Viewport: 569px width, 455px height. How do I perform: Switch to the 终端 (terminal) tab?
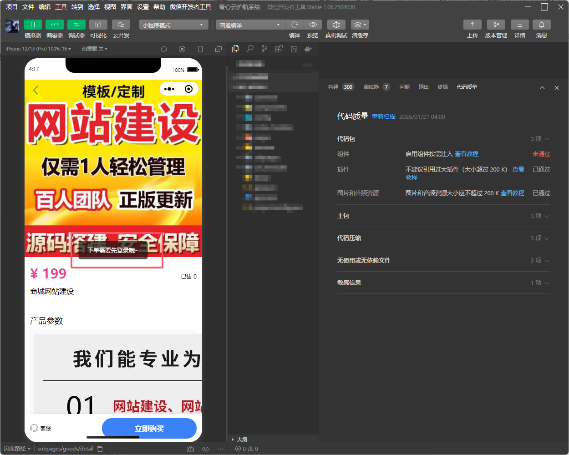click(x=442, y=87)
